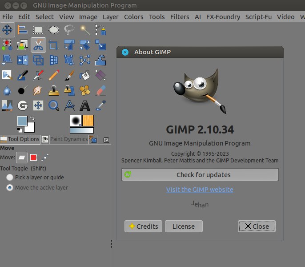Open the active brush preview
This screenshot has width=305, height=267.
coord(76,121)
